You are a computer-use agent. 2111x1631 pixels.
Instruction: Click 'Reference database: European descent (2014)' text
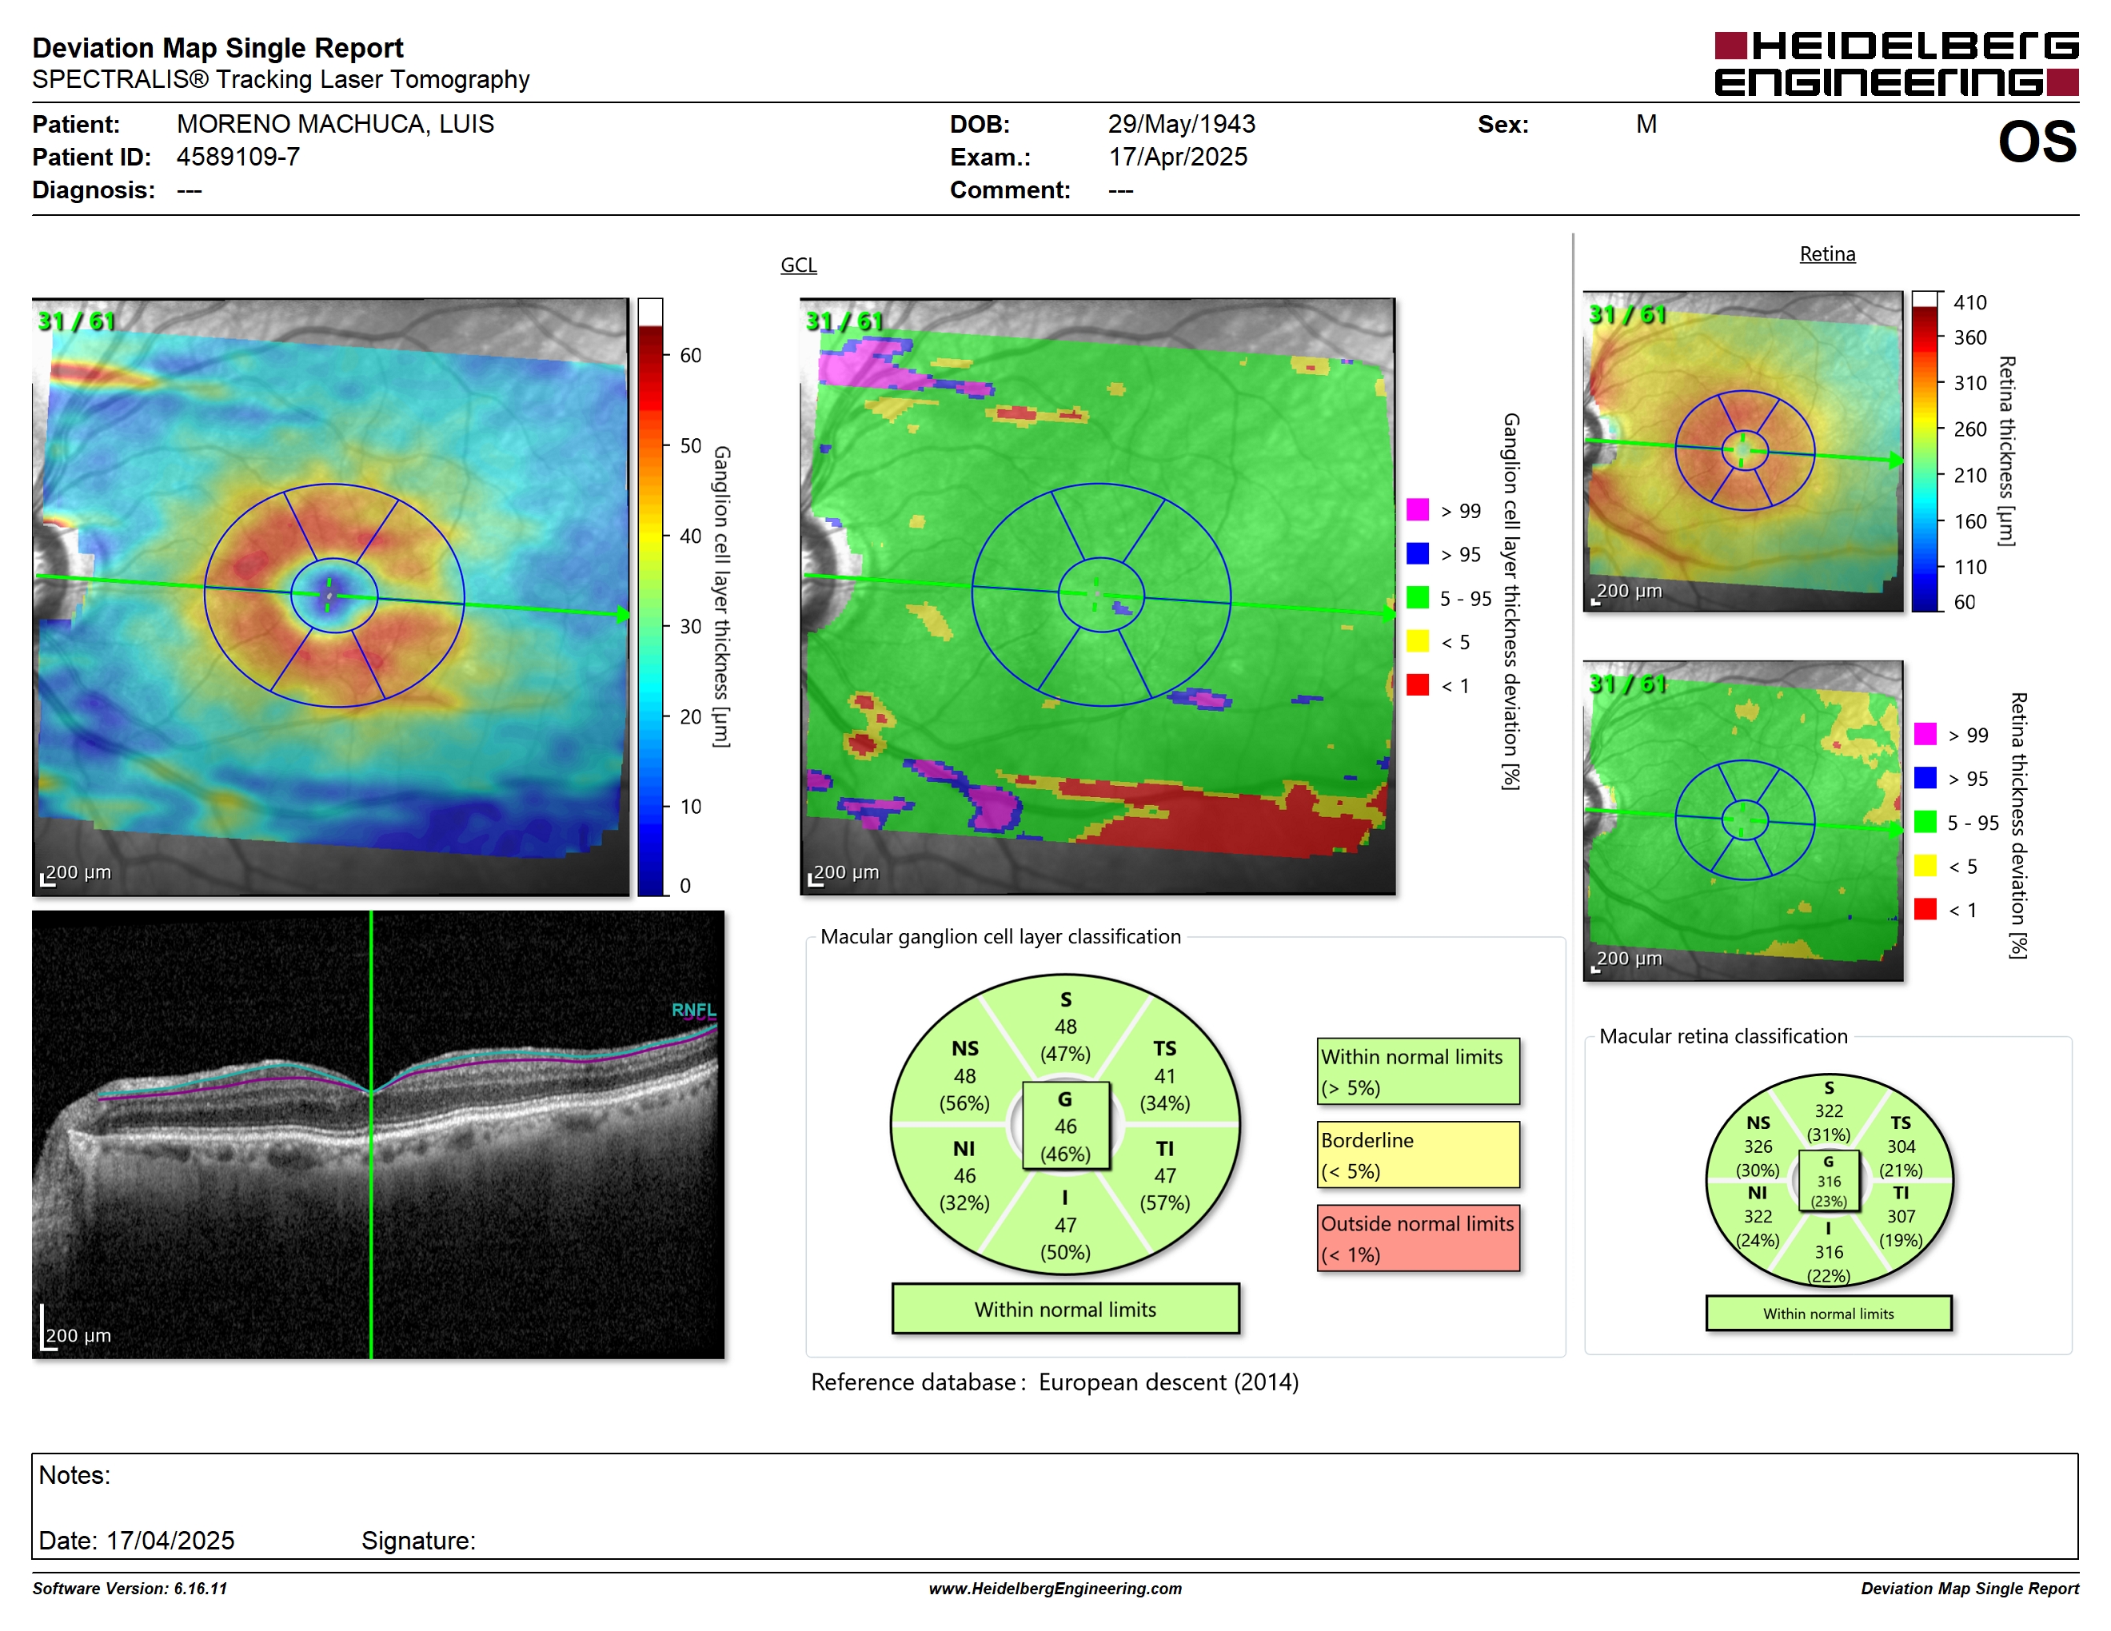click(1055, 1382)
